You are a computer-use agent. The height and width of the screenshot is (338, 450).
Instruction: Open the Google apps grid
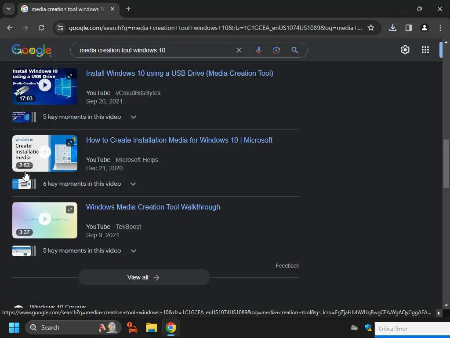pyautogui.click(x=425, y=50)
